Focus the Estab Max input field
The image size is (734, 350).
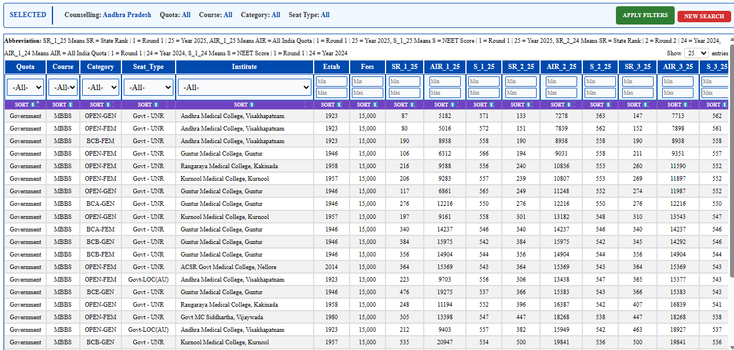click(x=331, y=93)
